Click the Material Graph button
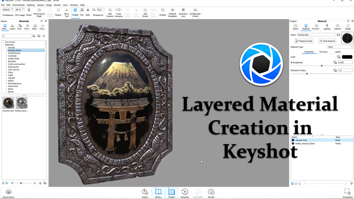The width and height of the screenshot is (354, 199). tap(304, 41)
